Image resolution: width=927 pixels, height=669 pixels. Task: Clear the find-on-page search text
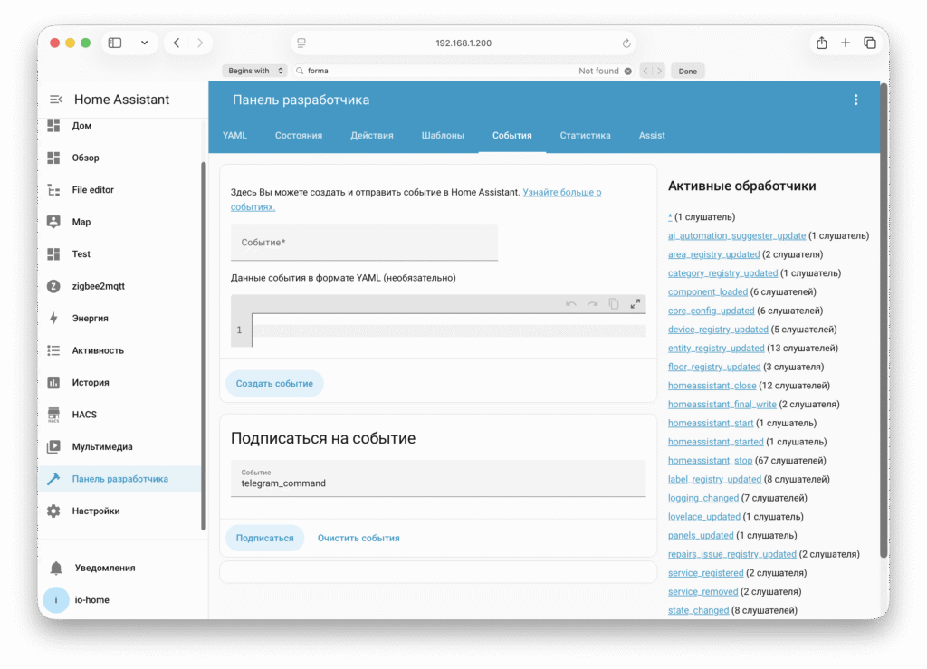(628, 71)
